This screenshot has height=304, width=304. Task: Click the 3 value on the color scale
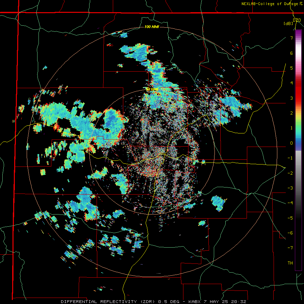tap(292, 98)
